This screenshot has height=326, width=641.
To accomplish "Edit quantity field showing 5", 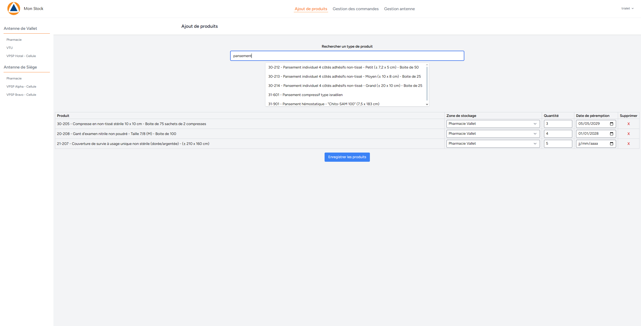I will click(x=558, y=144).
